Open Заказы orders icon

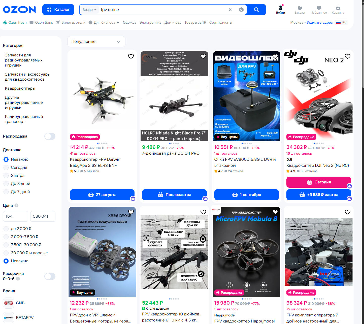[x=300, y=10]
